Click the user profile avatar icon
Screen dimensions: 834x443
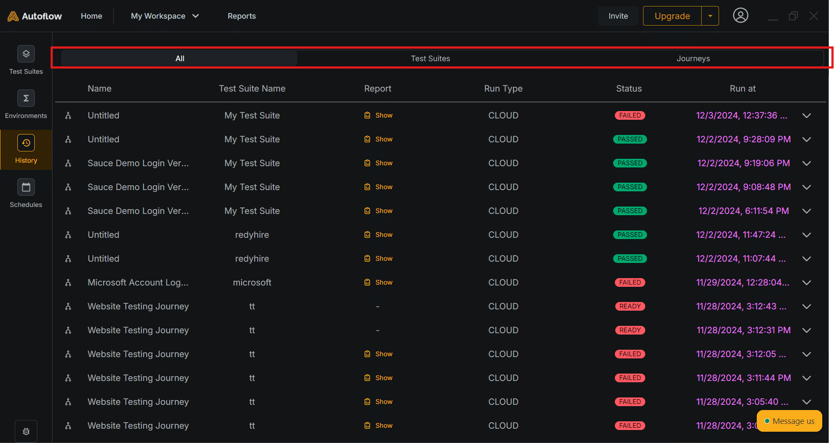click(x=740, y=16)
